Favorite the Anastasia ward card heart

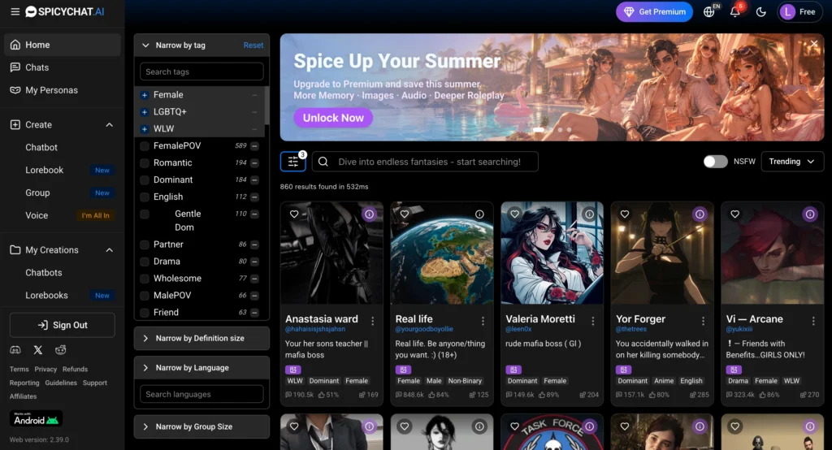click(294, 214)
